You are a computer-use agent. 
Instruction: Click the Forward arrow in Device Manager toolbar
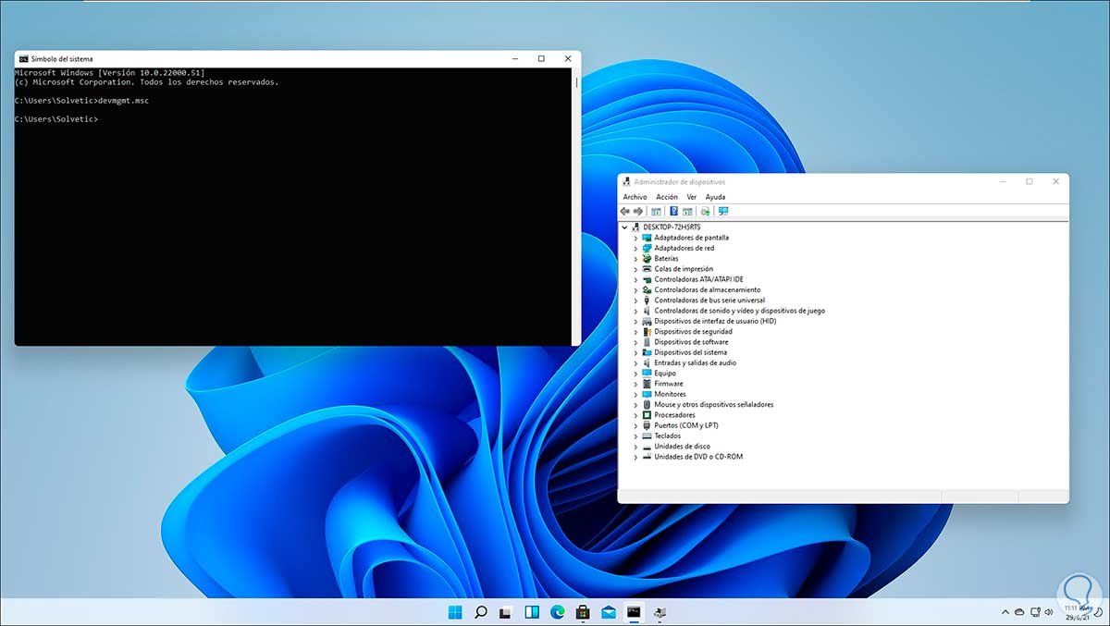point(638,212)
